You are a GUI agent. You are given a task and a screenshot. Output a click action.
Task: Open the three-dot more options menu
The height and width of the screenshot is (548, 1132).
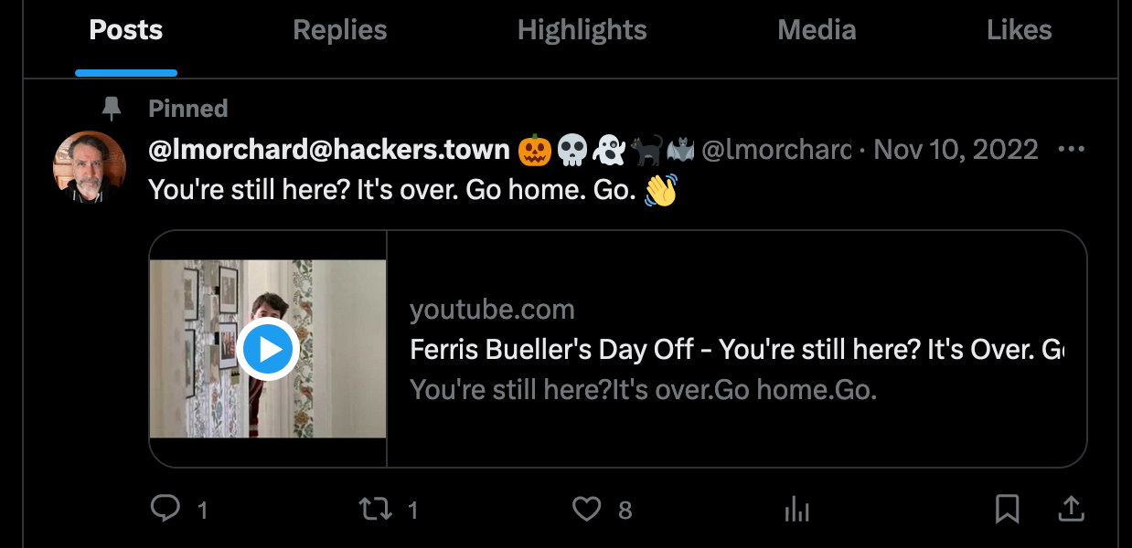click(1071, 149)
